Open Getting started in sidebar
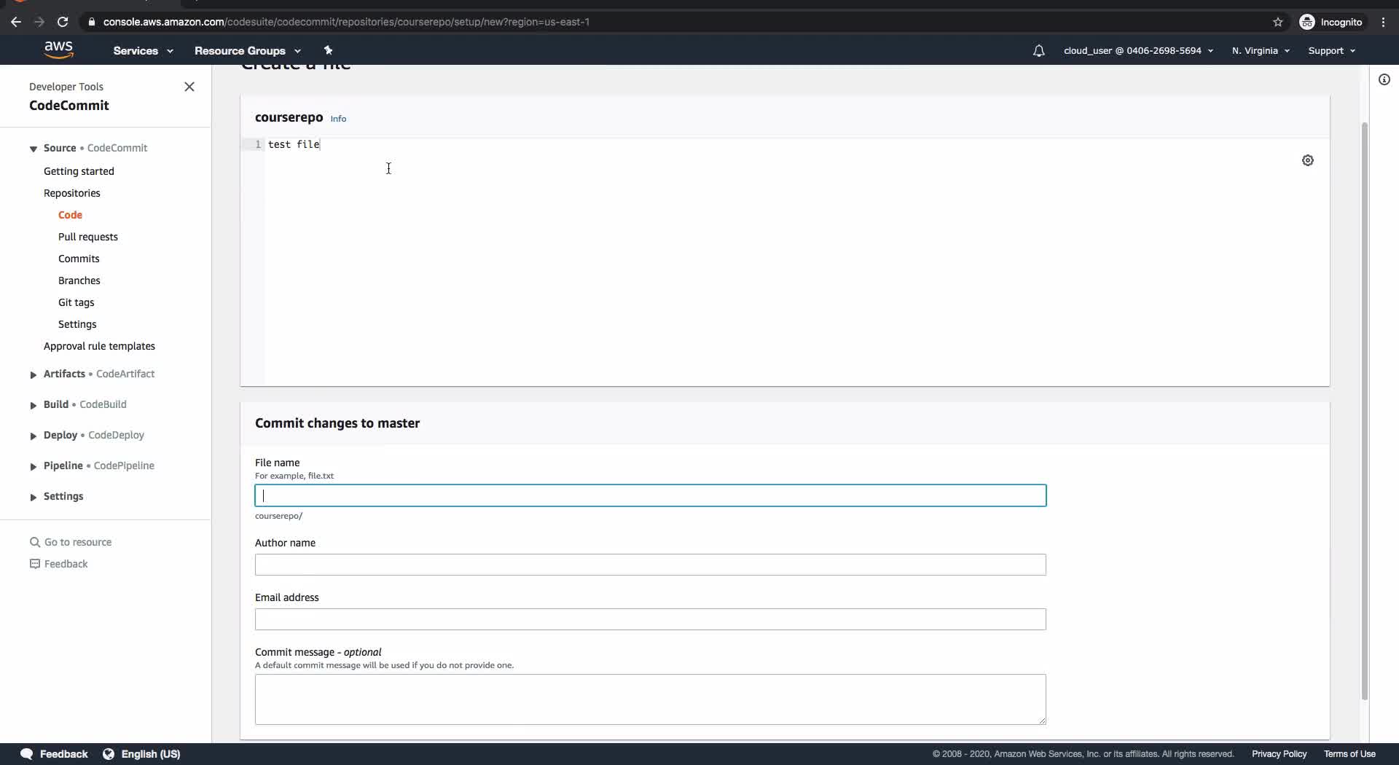This screenshot has width=1399, height=765. click(79, 171)
